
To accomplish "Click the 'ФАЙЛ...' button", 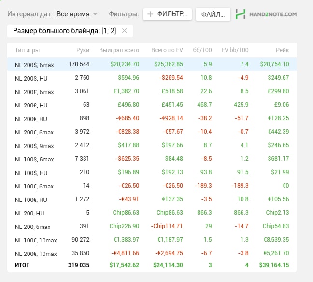I will pos(213,14).
